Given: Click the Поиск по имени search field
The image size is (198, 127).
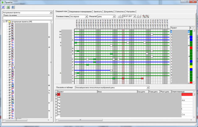Looking at the screenshot, I should [28, 18].
